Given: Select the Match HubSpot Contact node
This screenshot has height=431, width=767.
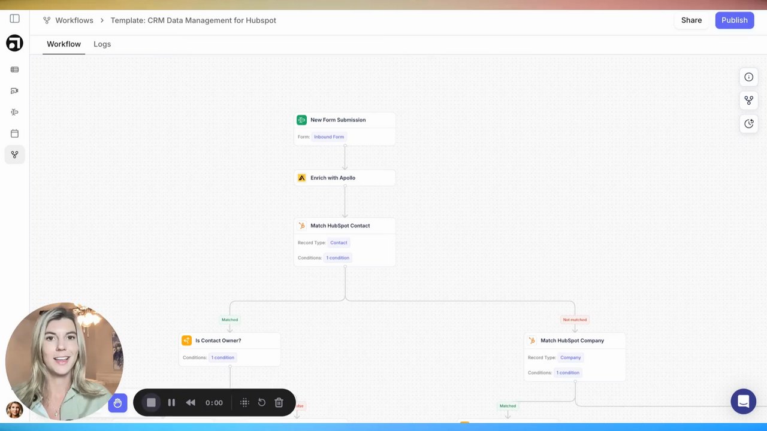Looking at the screenshot, I should (x=345, y=242).
